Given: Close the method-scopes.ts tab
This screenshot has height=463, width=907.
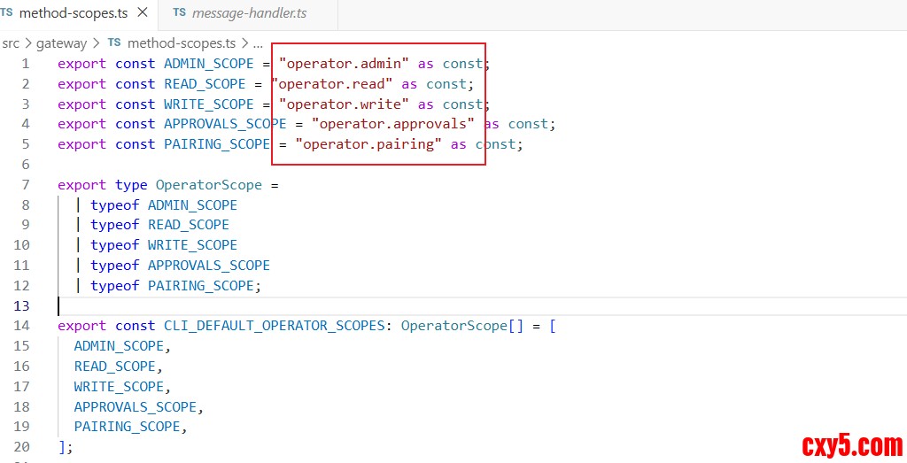Looking at the screenshot, I should [142, 13].
